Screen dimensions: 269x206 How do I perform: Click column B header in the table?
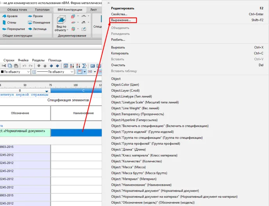point(20,91)
